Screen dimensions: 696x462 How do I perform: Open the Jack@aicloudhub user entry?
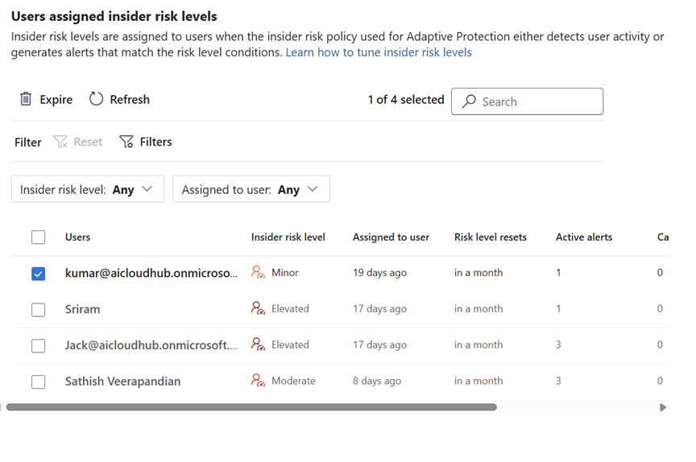coord(151,345)
